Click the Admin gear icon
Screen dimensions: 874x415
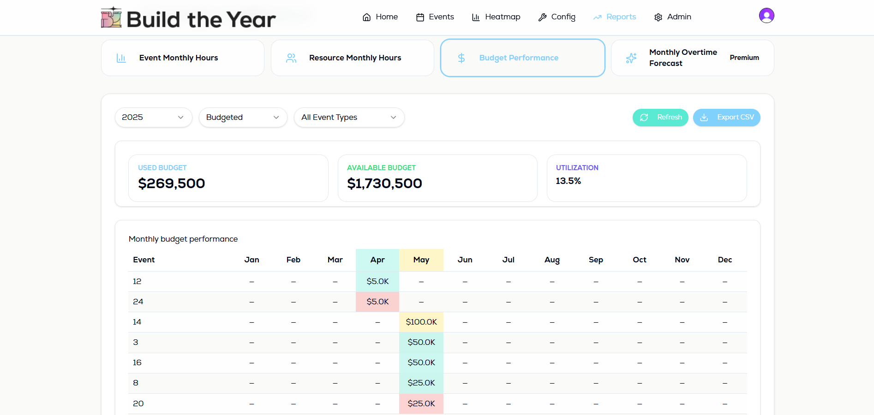pyautogui.click(x=658, y=18)
